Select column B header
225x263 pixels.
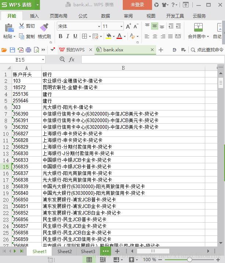123,68
